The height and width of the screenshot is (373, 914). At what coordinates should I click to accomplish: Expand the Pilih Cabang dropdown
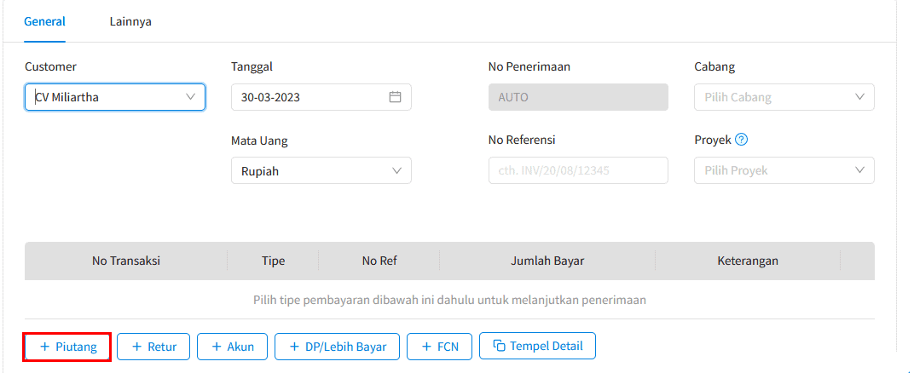click(784, 97)
